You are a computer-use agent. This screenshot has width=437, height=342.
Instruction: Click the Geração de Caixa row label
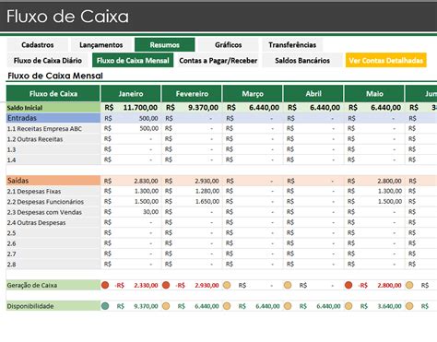tap(53, 285)
